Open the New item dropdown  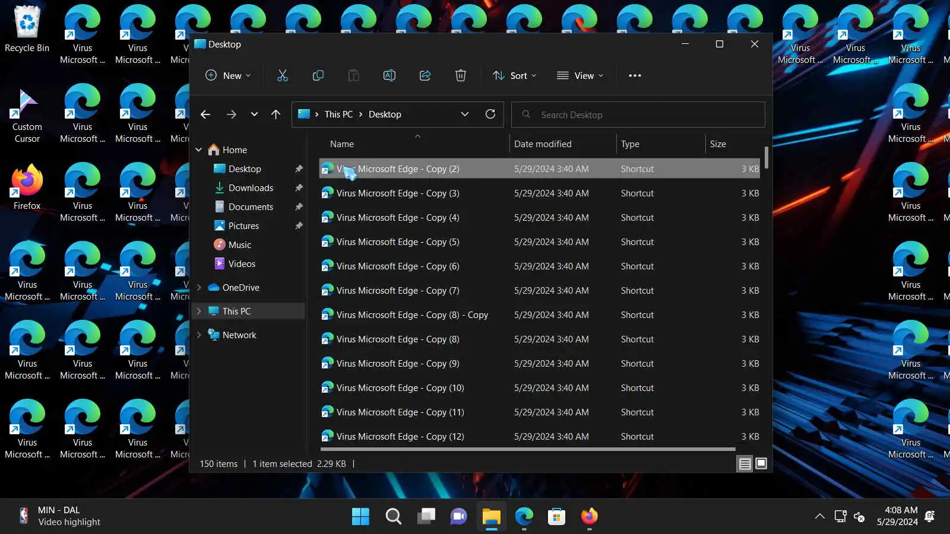click(x=228, y=75)
